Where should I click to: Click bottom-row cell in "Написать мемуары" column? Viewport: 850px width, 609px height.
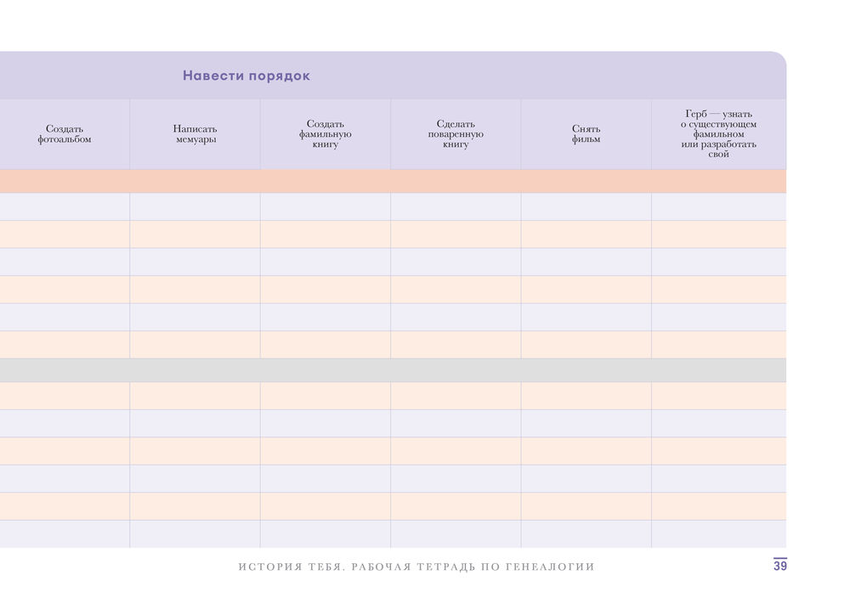click(x=195, y=533)
